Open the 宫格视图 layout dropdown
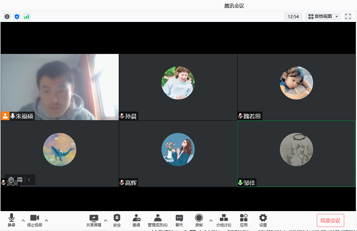Image resolution: width=357 pixels, height=231 pixels. [x=323, y=16]
